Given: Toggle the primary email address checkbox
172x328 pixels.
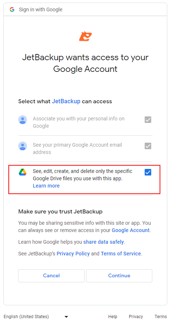Looking at the screenshot, I should (x=148, y=146).
